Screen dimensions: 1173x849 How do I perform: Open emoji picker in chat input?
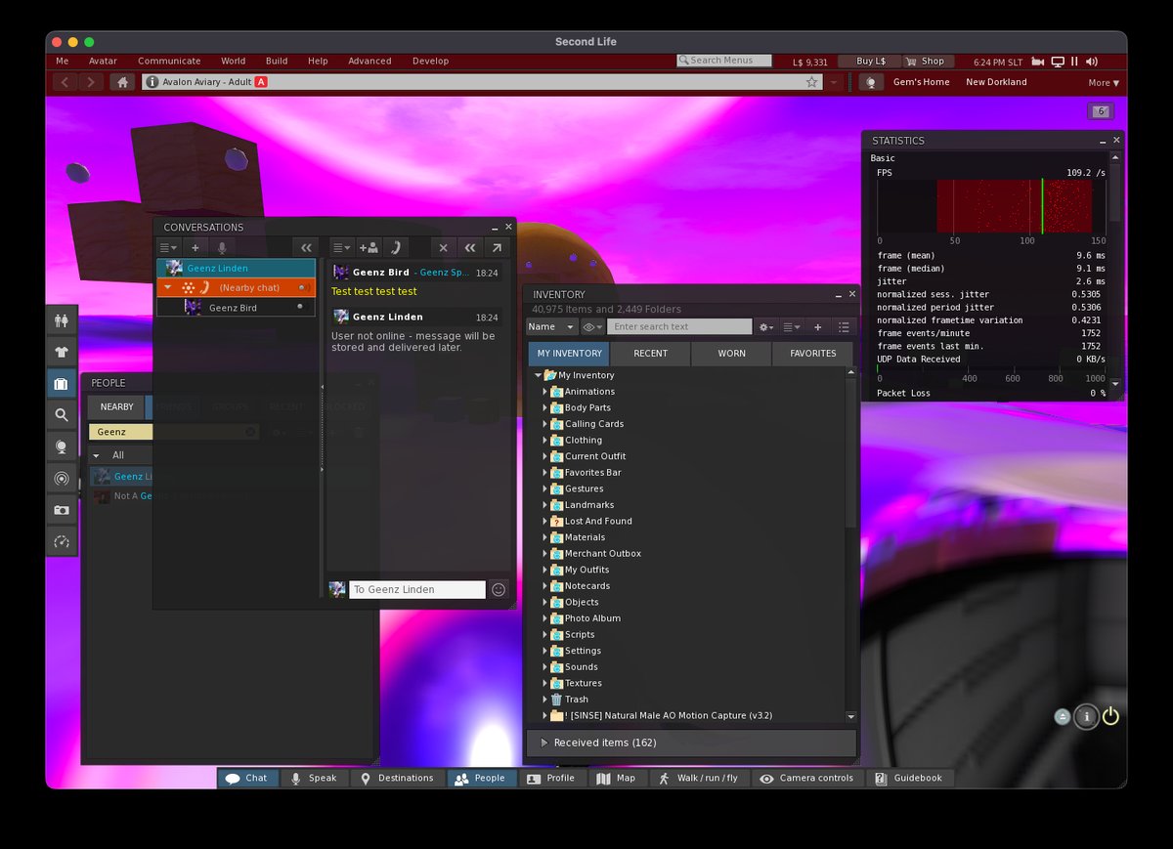coord(499,589)
